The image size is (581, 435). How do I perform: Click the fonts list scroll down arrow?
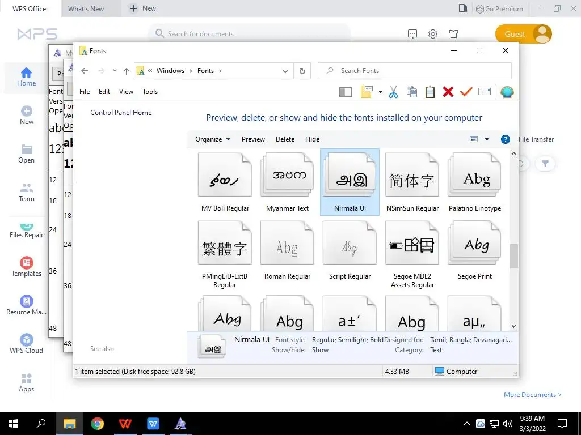tap(513, 326)
